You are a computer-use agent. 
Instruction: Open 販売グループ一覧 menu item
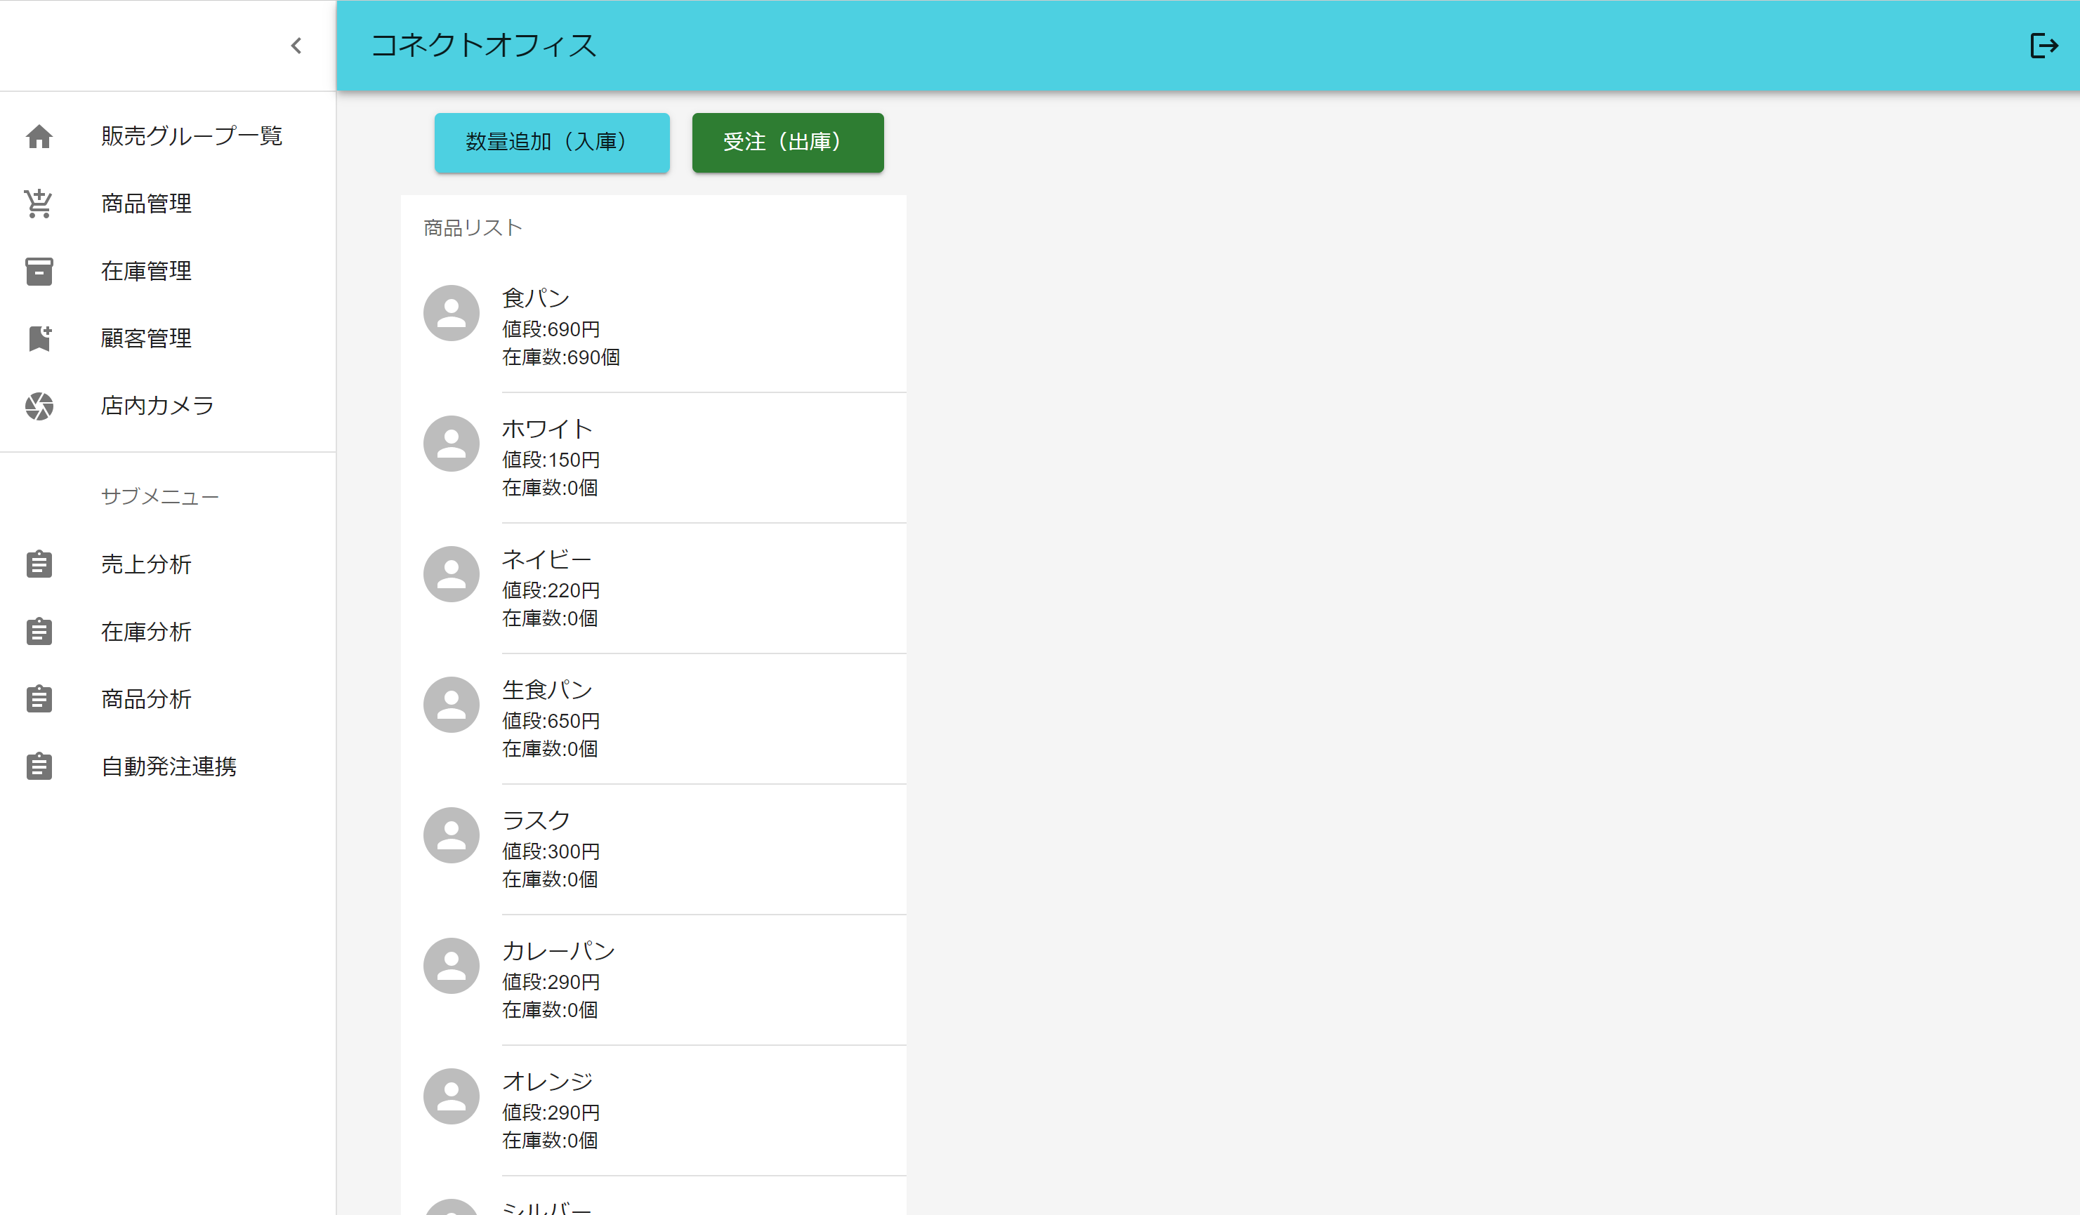[168, 136]
